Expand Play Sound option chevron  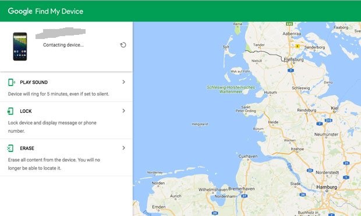[123, 82]
